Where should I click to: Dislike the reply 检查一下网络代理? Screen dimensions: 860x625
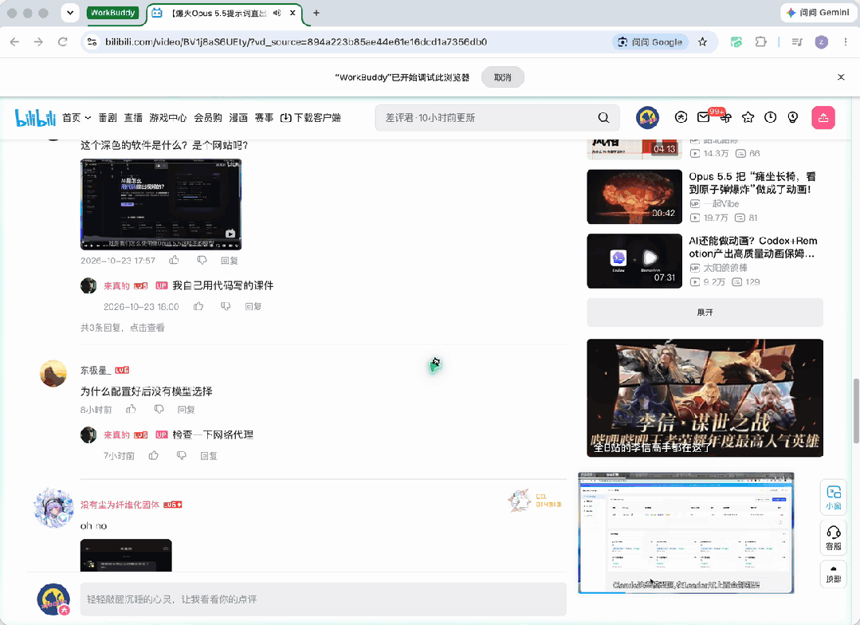pyautogui.click(x=182, y=455)
